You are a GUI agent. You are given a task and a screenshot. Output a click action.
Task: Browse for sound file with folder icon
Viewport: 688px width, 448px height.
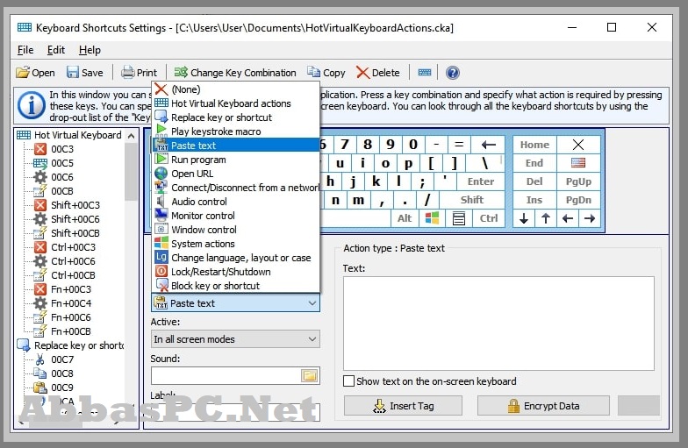click(x=310, y=375)
